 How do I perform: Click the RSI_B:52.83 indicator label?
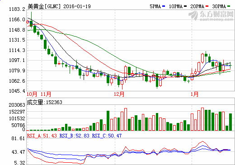75,136
